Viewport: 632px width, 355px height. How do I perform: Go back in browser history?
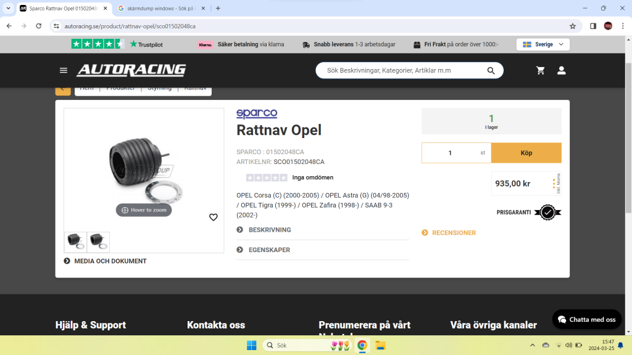click(9, 26)
